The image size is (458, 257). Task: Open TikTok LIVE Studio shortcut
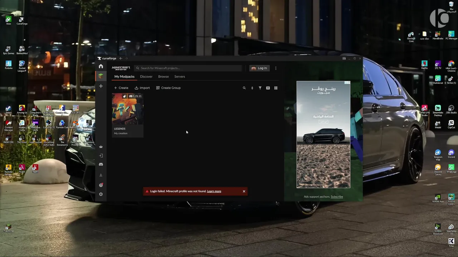coord(424,111)
